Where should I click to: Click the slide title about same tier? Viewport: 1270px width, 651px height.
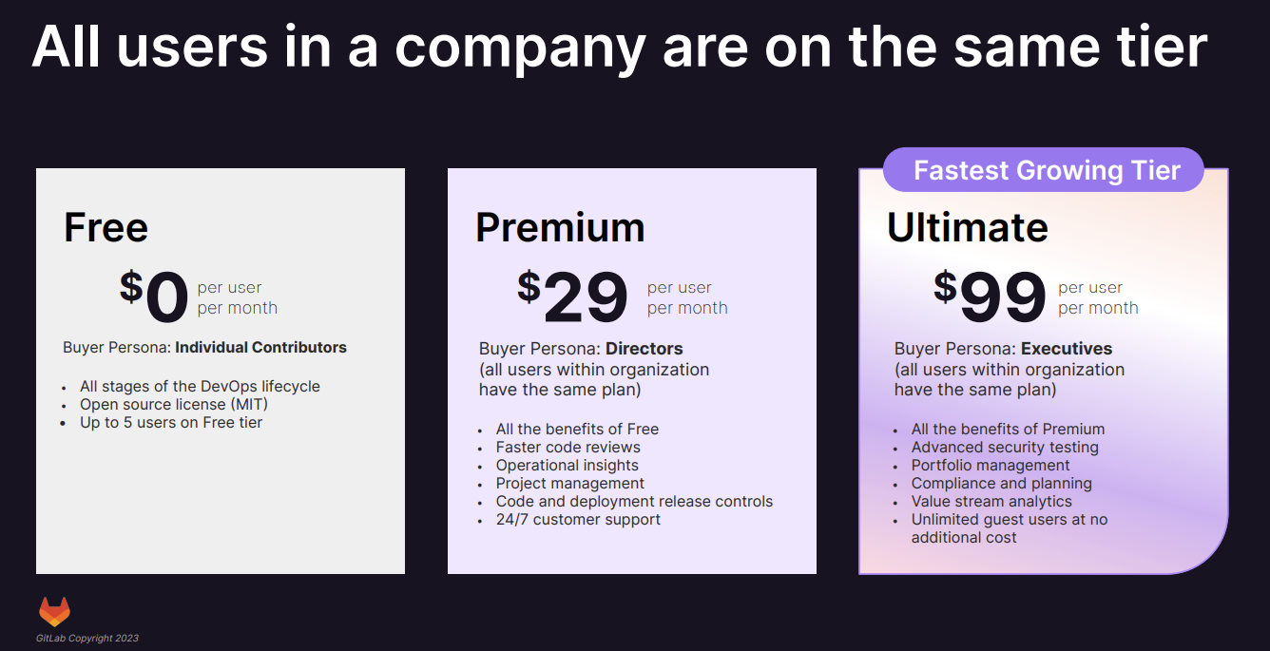point(619,46)
